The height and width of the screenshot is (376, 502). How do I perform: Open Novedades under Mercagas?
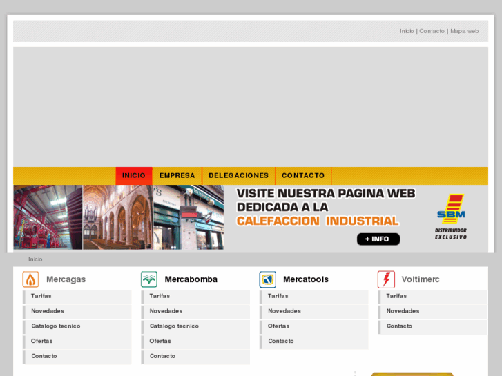(77, 312)
